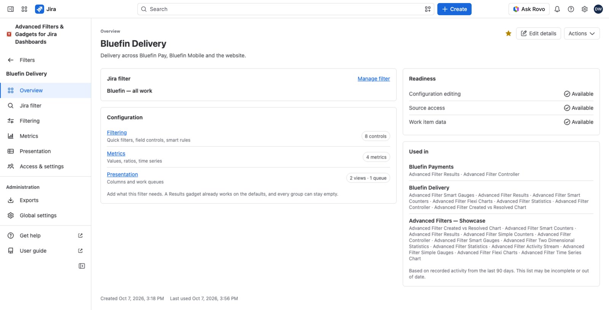Click the Filtering sliders icon
Image resolution: width=609 pixels, height=310 pixels.
click(x=11, y=121)
